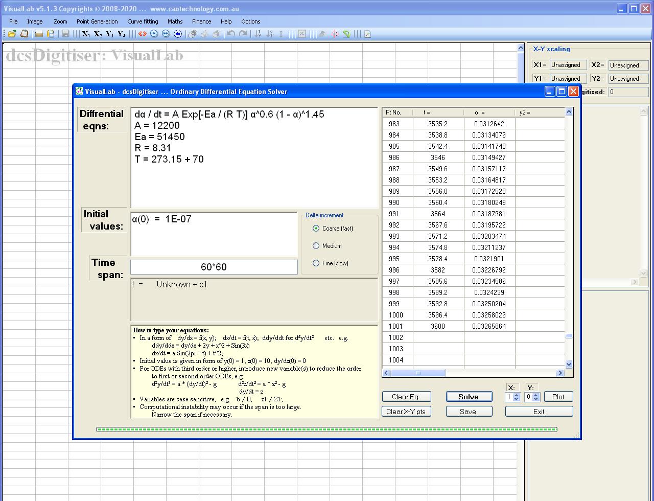Select the X1 point marker tool
Screen dimensions: 654x501
click(86, 34)
